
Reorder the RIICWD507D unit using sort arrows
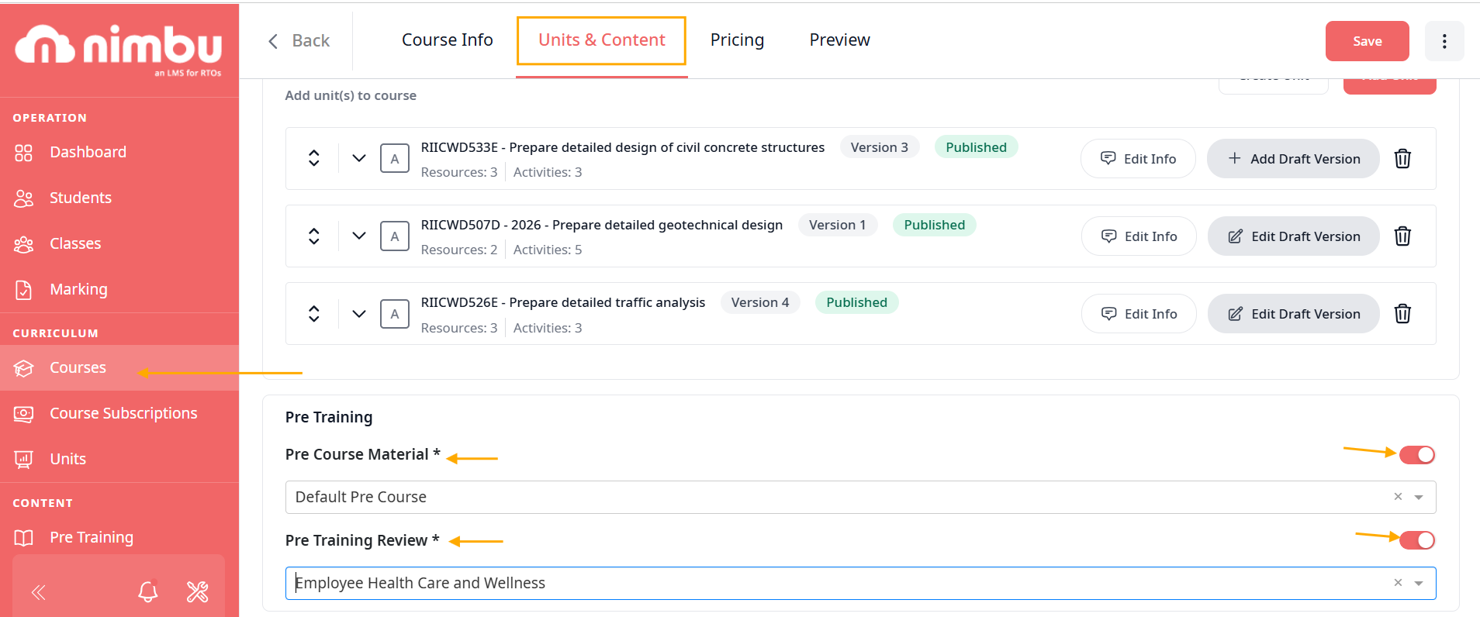point(314,236)
